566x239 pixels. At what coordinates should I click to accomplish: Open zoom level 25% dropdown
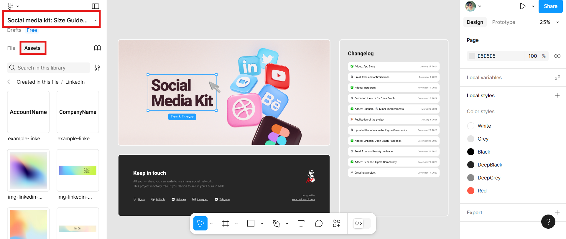549,22
